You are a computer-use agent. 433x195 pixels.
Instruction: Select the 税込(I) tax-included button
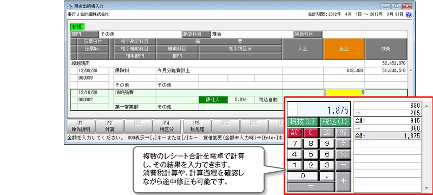tap(335, 122)
